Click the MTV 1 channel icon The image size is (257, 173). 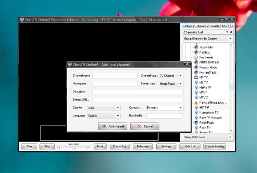tap(196, 92)
